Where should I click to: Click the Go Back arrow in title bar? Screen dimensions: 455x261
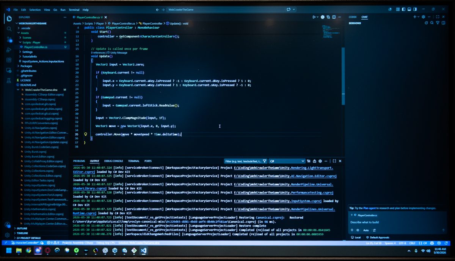pyautogui.click(x=157, y=9)
